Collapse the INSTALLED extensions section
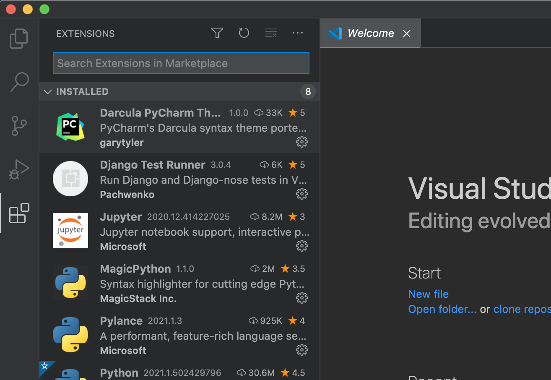551x380 pixels. (x=179, y=91)
